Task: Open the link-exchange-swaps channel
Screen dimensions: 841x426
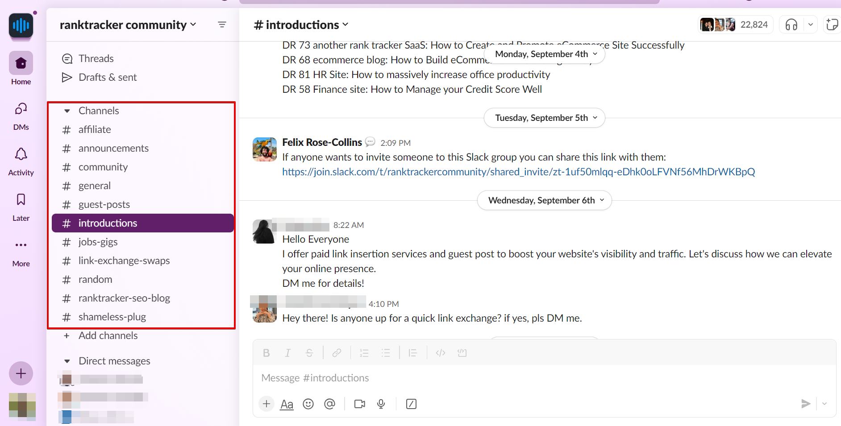Action: (x=143, y=261)
